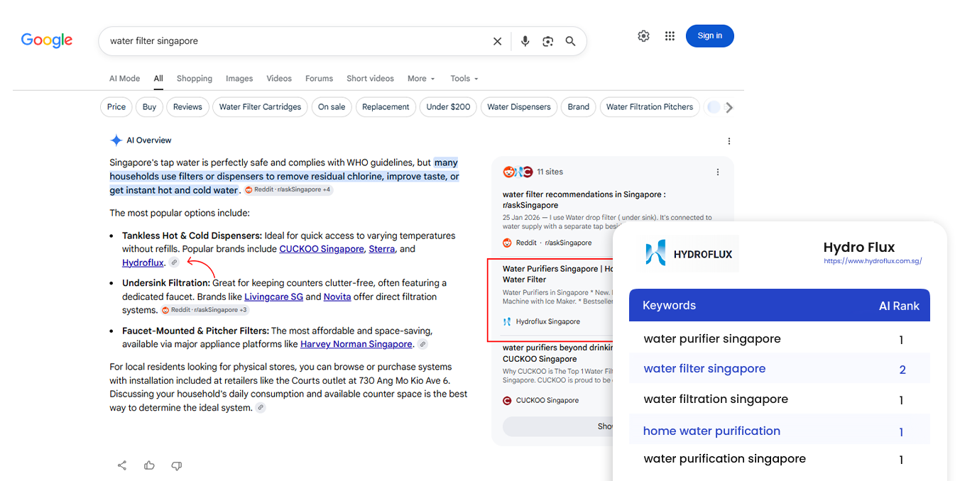Open the Hydroflux link in overview
960x481 pixels.
pyautogui.click(x=143, y=262)
